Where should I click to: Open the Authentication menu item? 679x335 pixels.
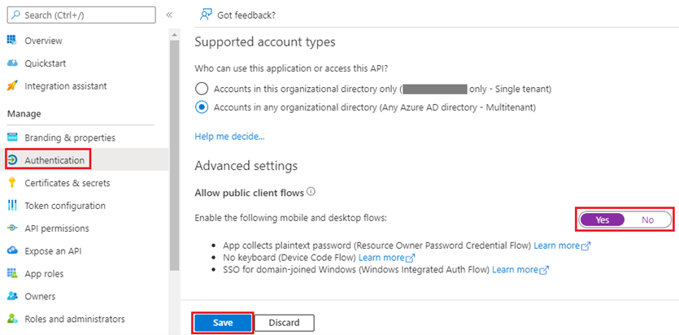click(x=54, y=160)
